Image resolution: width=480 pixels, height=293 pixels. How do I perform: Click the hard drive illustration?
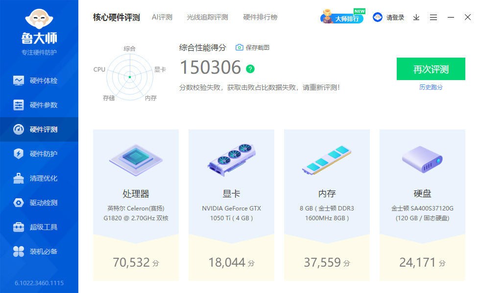[x=422, y=159]
